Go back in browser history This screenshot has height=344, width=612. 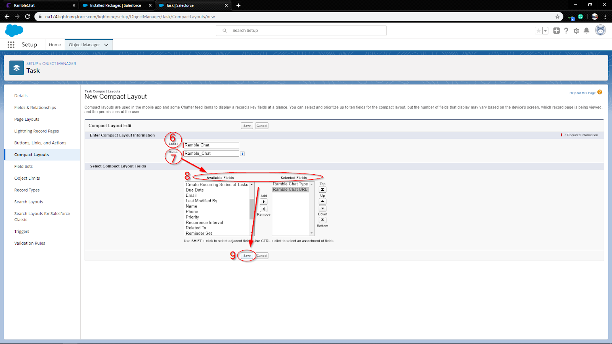pos(7,16)
